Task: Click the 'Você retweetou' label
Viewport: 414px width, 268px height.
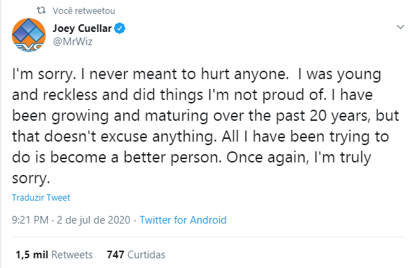Action: pos(84,11)
